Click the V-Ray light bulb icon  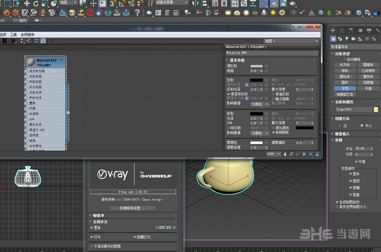(x=188, y=12)
